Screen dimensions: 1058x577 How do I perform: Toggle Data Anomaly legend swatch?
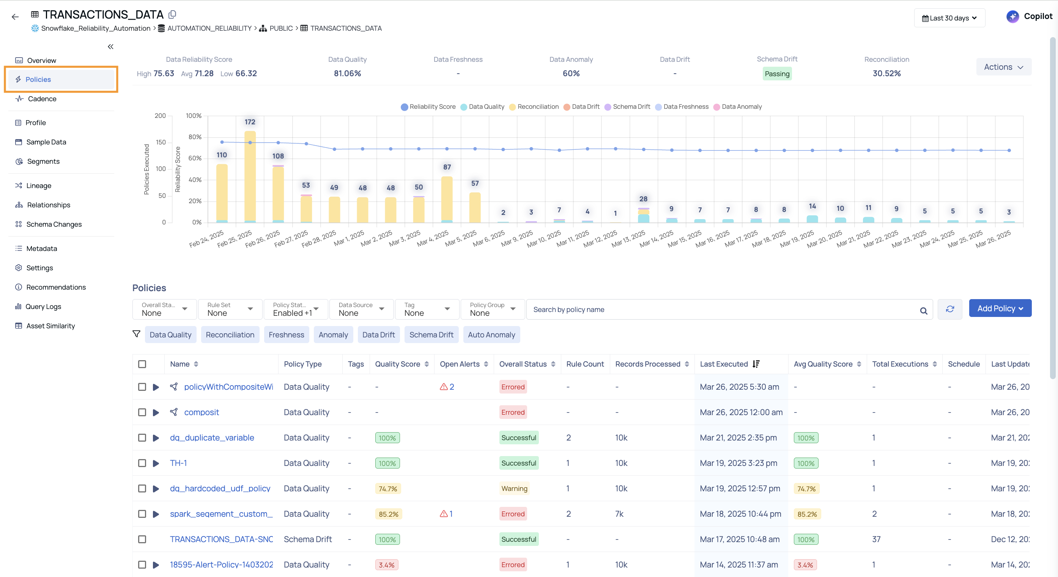(x=717, y=107)
